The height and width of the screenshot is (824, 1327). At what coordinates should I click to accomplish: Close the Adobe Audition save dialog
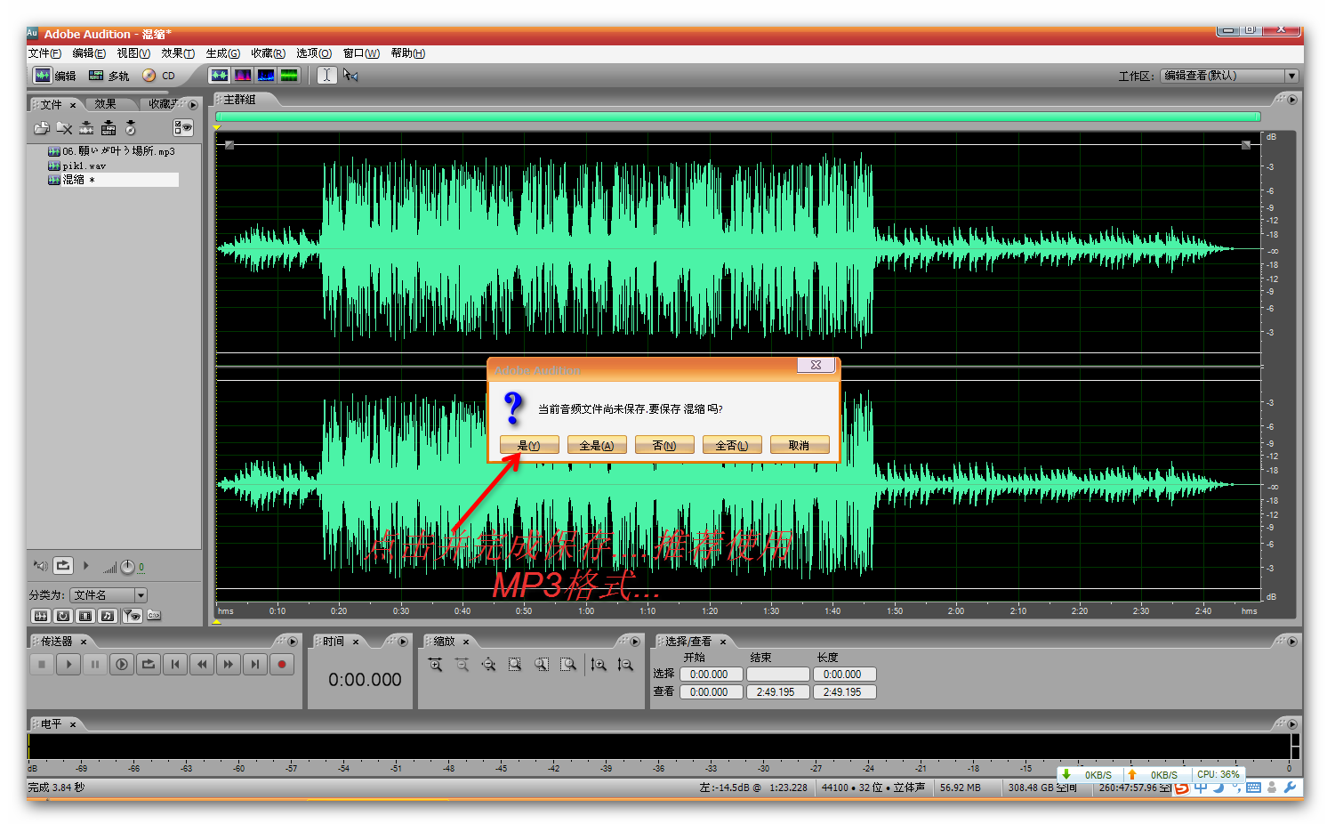click(x=816, y=365)
